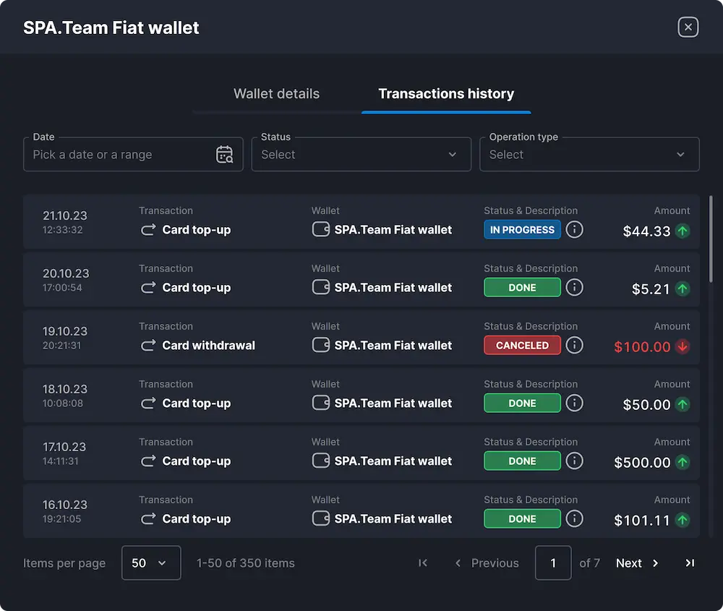This screenshot has width=723, height=611.
Task: Open the Operation type dropdown
Action: (x=589, y=154)
